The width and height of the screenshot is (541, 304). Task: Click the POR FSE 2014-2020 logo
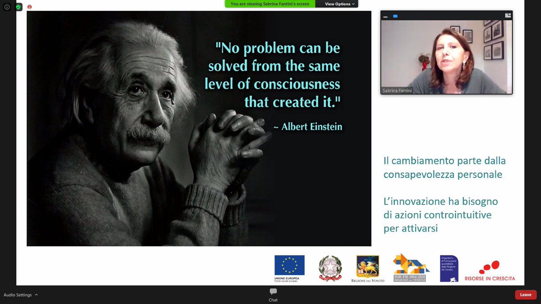411,268
